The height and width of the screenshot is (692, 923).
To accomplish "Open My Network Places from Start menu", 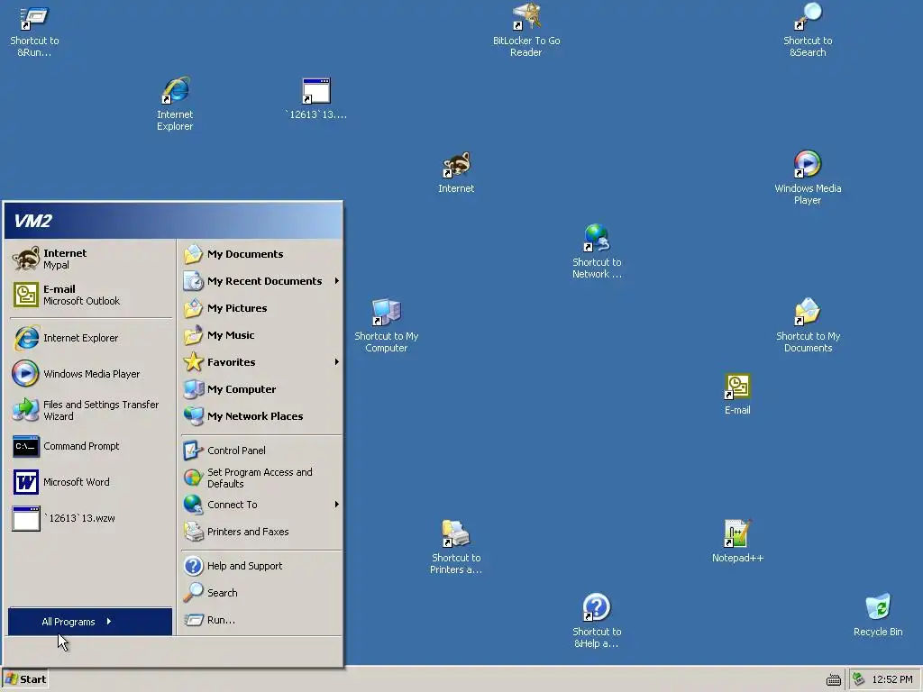I will point(261,416).
